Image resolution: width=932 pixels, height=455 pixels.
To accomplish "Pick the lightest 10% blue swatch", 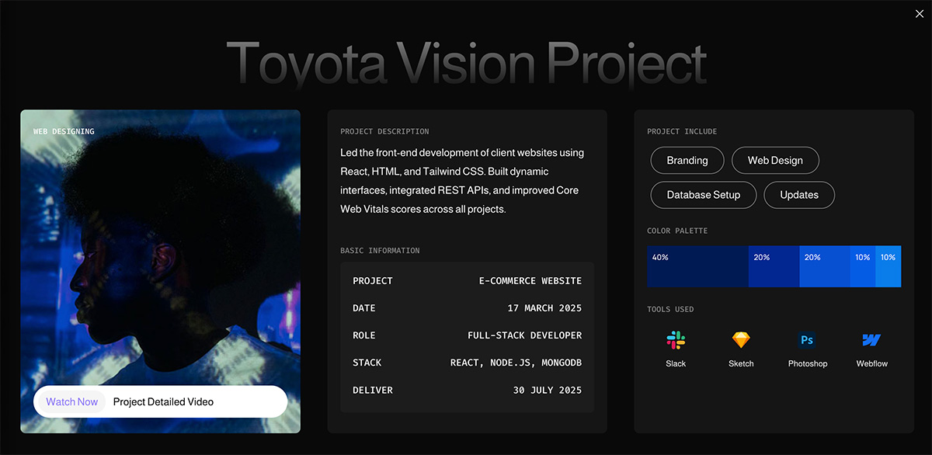I will pyautogui.click(x=889, y=267).
